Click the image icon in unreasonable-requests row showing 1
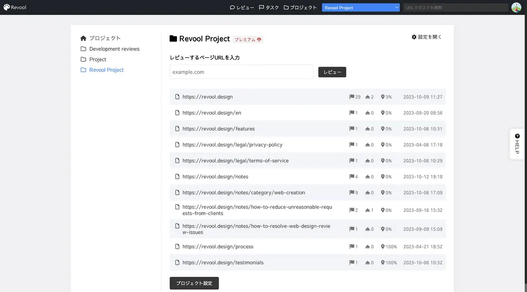The image size is (527, 292). (x=367, y=210)
